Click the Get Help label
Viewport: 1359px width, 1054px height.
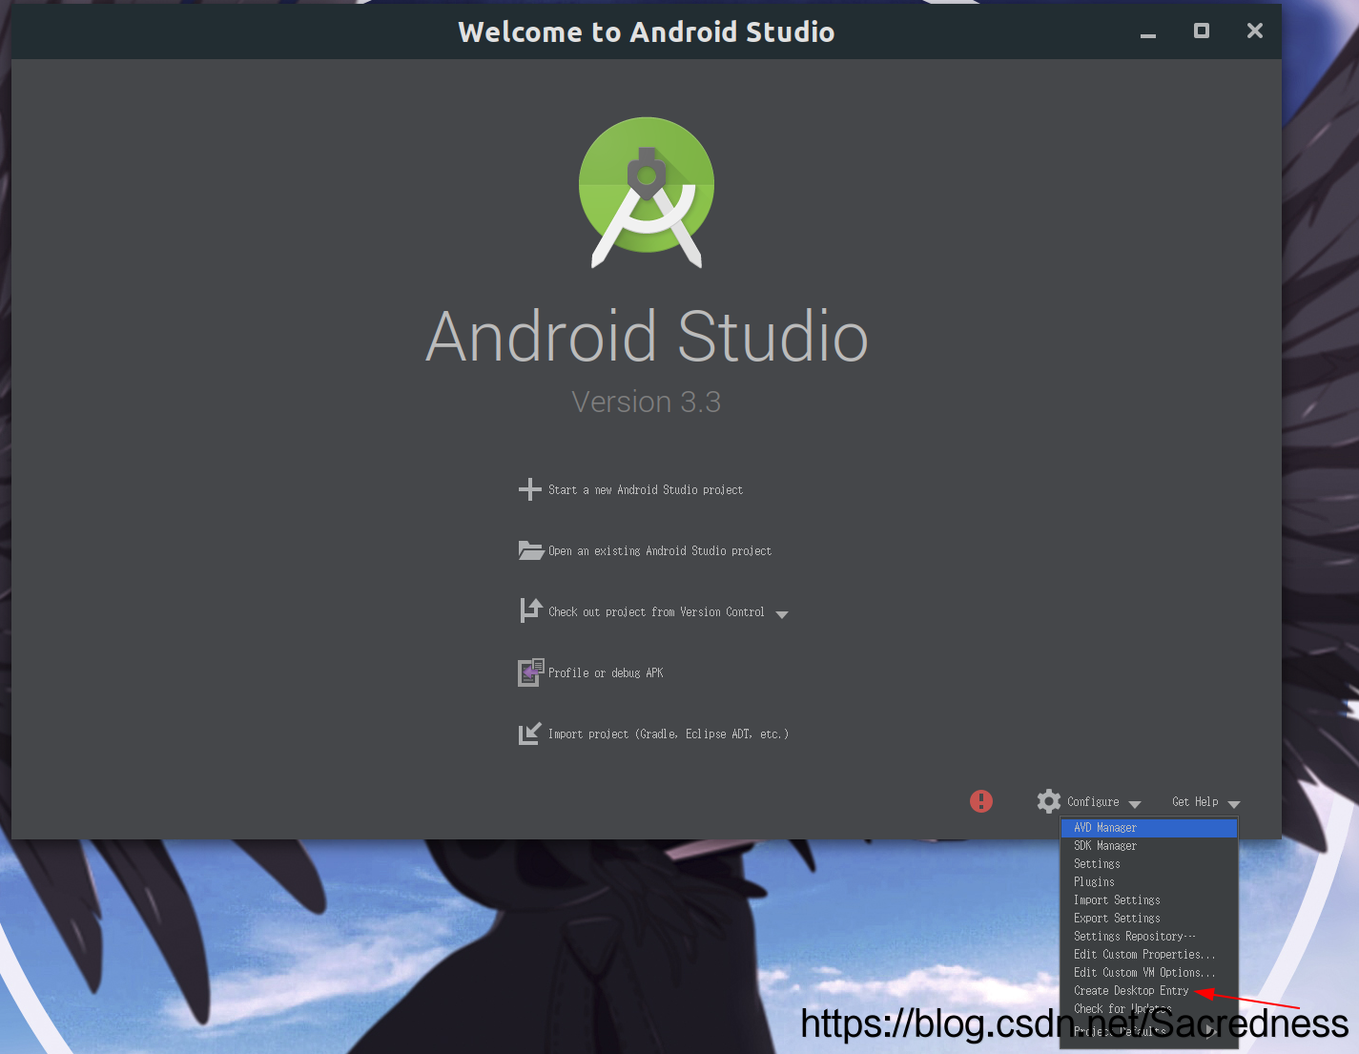1195,802
